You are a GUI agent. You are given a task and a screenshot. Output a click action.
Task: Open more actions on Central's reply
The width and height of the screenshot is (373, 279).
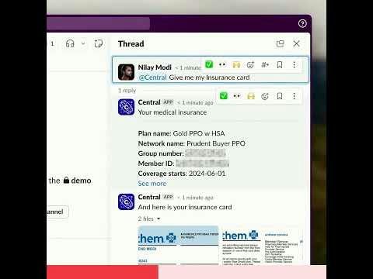click(295, 96)
